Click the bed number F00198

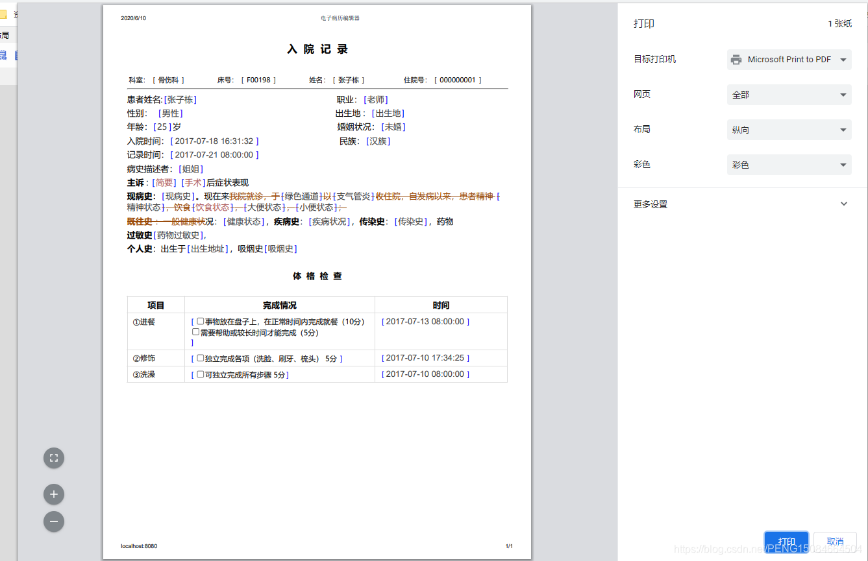click(258, 80)
